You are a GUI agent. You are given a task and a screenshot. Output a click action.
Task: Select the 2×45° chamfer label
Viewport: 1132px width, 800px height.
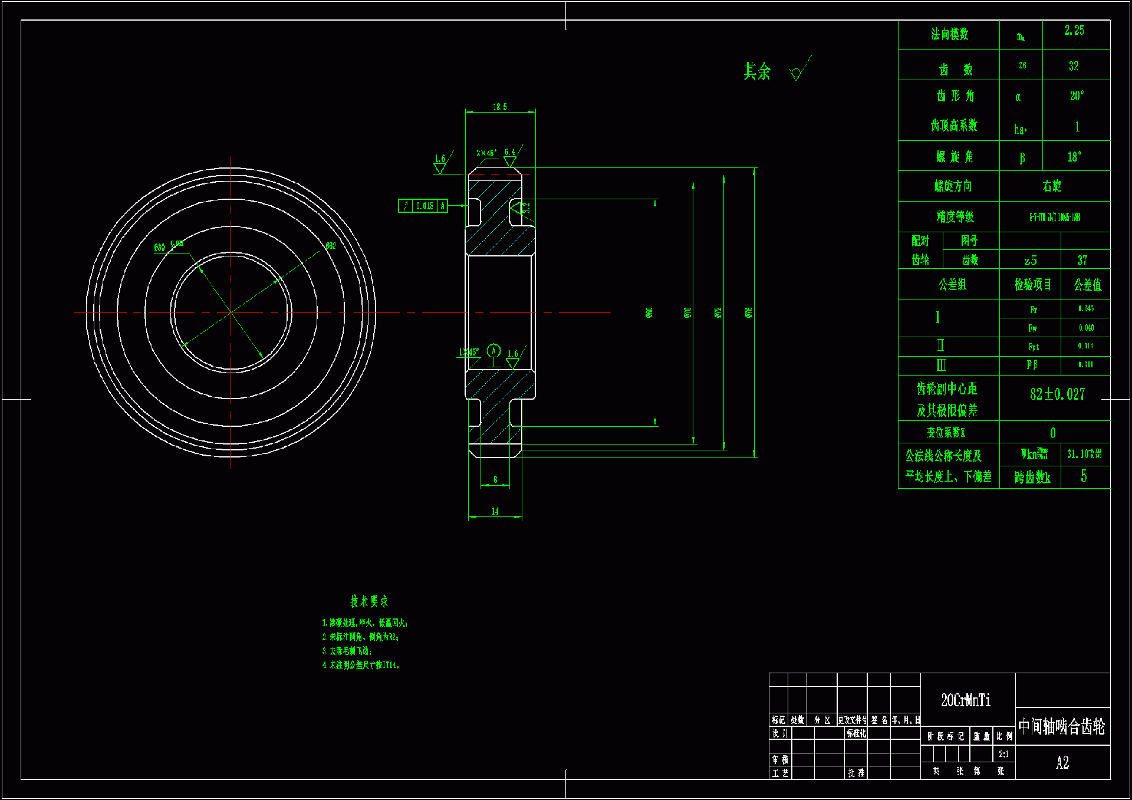pos(486,153)
